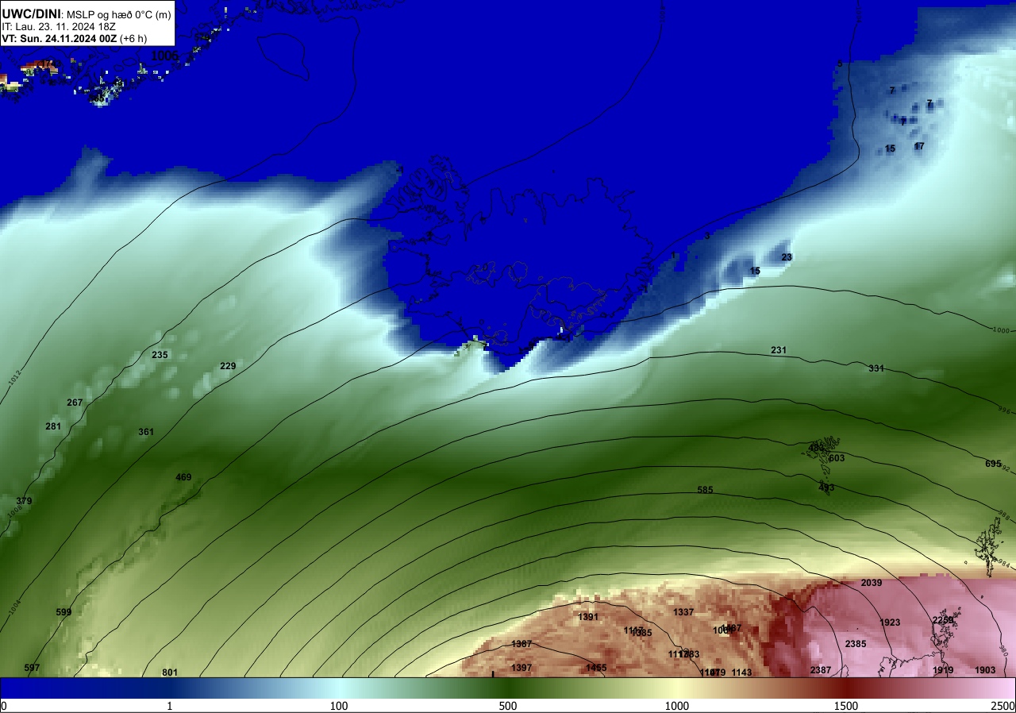Click the 1455 height value

[596, 668]
